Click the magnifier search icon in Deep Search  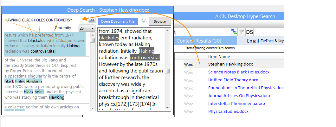tap(92, 20)
